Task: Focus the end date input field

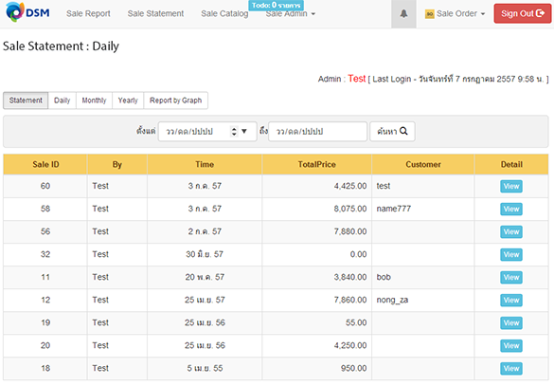Action: (x=317, y=131)
